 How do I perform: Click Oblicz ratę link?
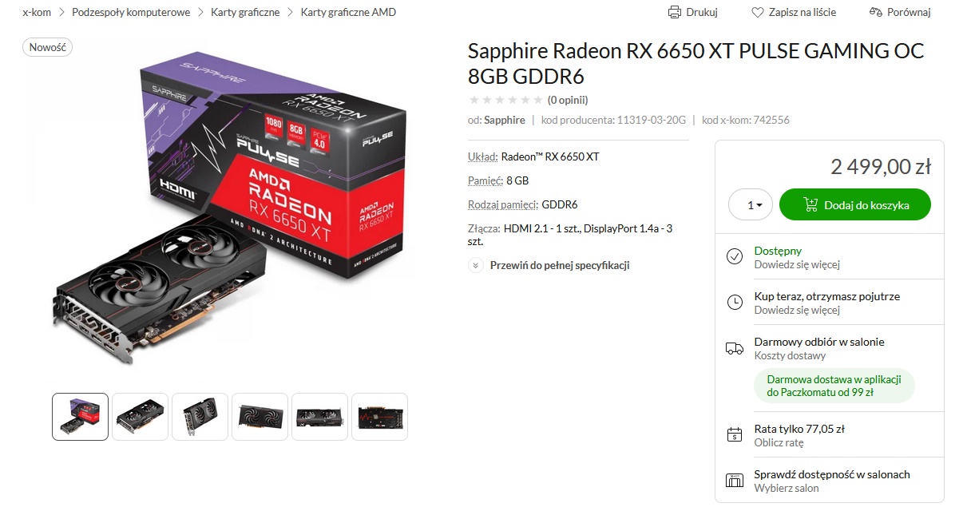click(779, 442)
